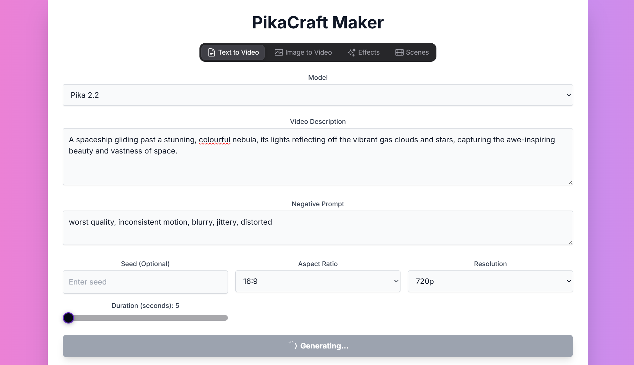Click the Duration slider handle

coord(68,318)
